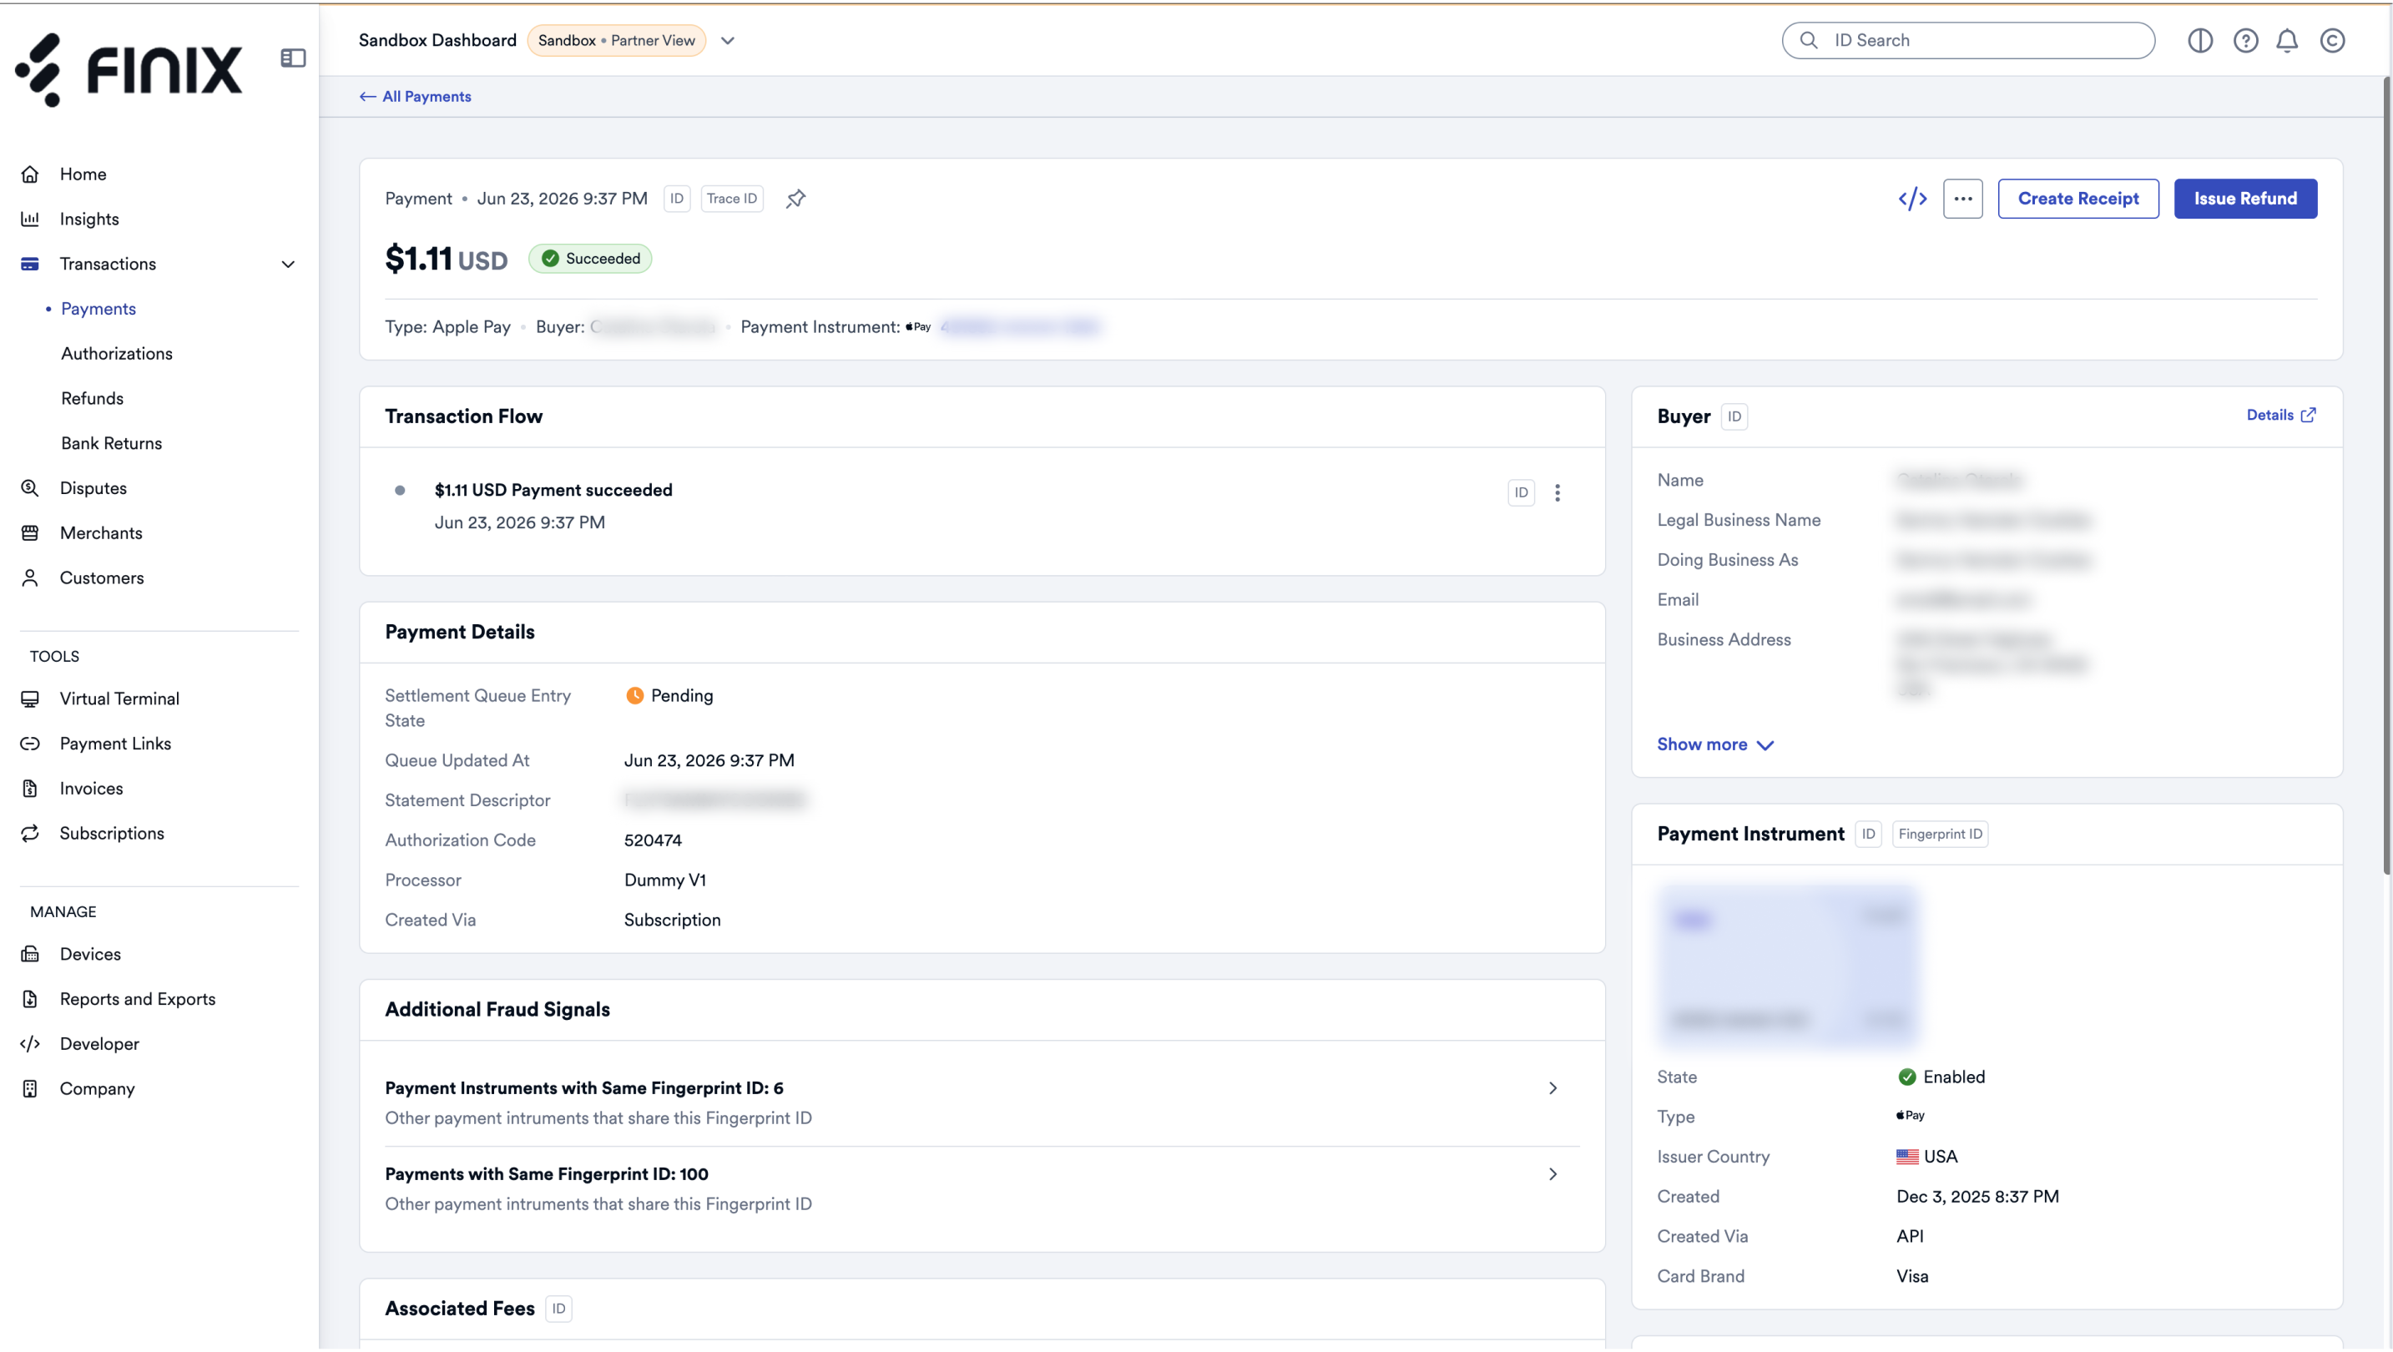
Task: Open the notifications bell
Action: 2287,41
